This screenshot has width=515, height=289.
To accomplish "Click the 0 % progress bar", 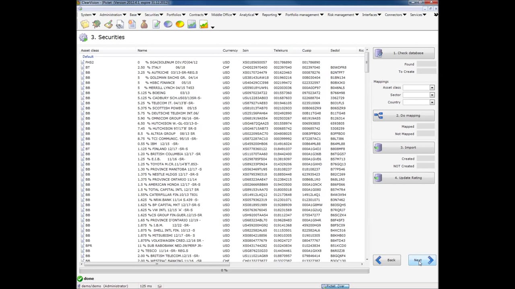I will (224, 271).
